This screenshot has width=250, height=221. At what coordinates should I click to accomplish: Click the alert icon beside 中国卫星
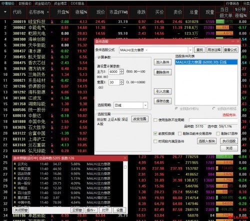(x=15, y=169)
